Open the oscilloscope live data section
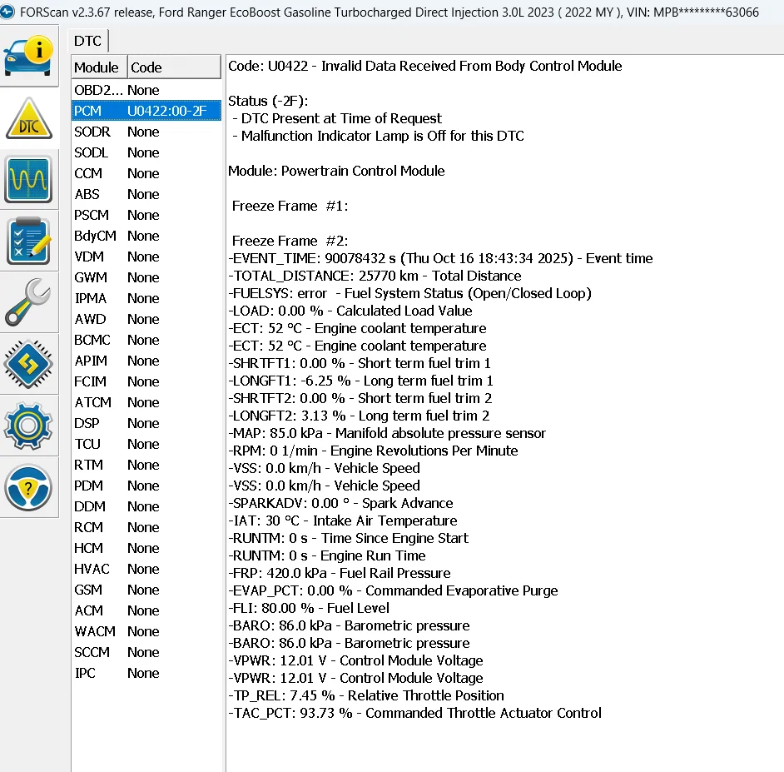 (x=29, y=180)
